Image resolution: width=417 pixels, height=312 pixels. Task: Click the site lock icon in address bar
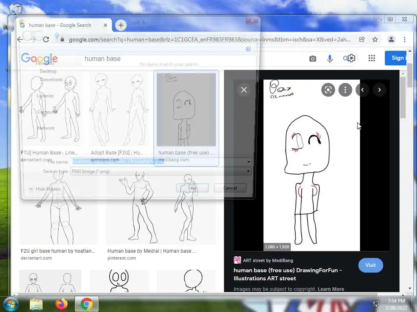tap(62, 39)
